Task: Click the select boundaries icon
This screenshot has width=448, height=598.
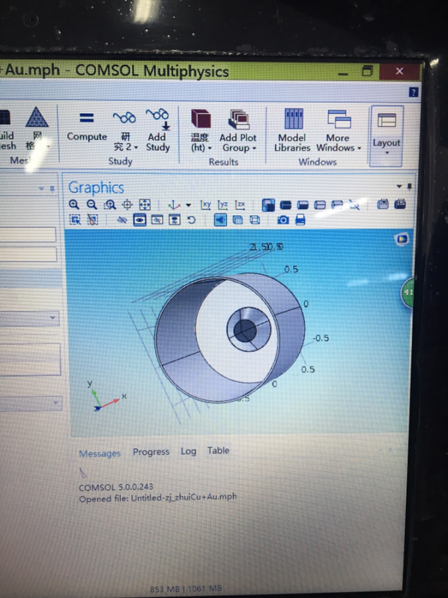Action: [238, 220]
